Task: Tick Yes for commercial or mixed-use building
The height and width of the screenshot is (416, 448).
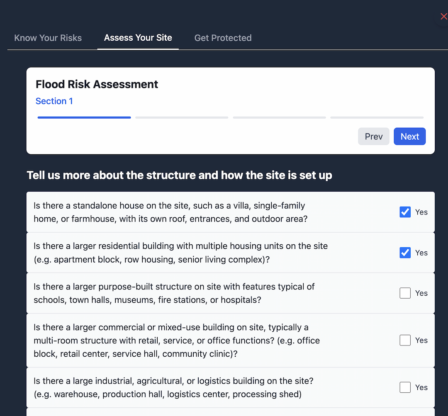Action: click(405, 340)
